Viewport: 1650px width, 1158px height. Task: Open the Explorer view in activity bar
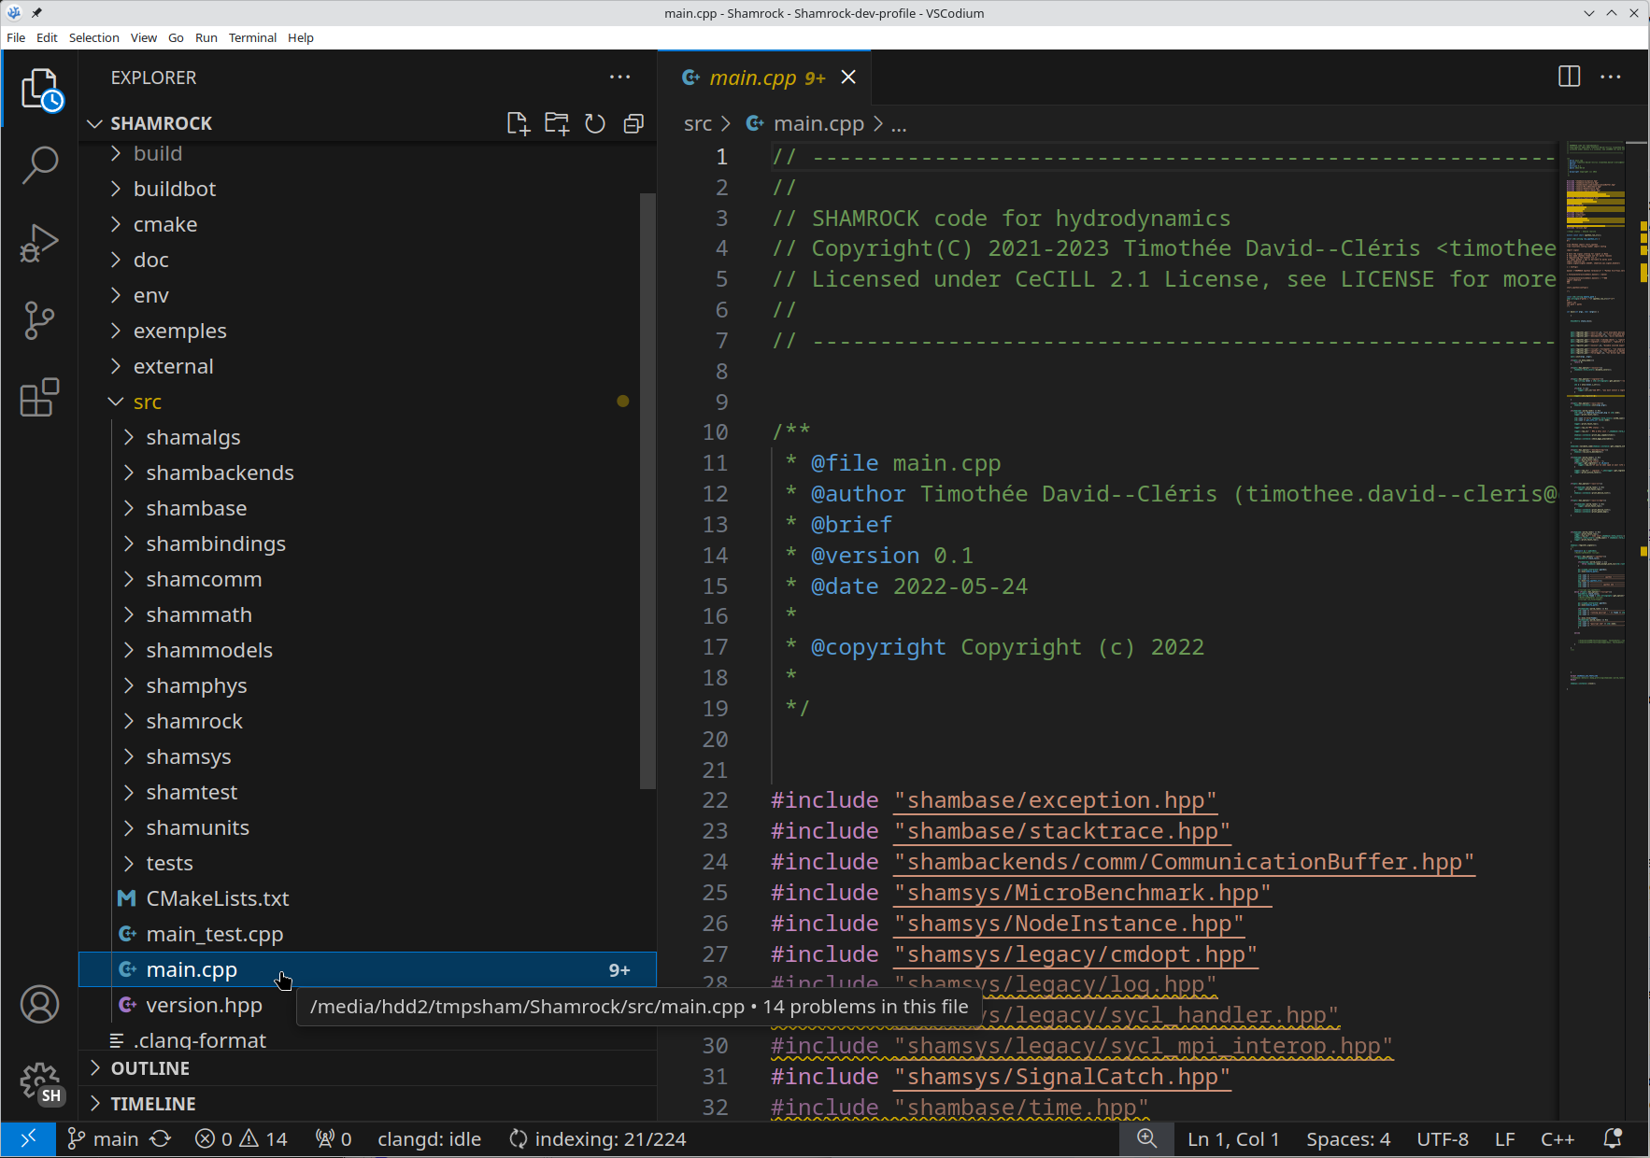click(x=40, y=91)
